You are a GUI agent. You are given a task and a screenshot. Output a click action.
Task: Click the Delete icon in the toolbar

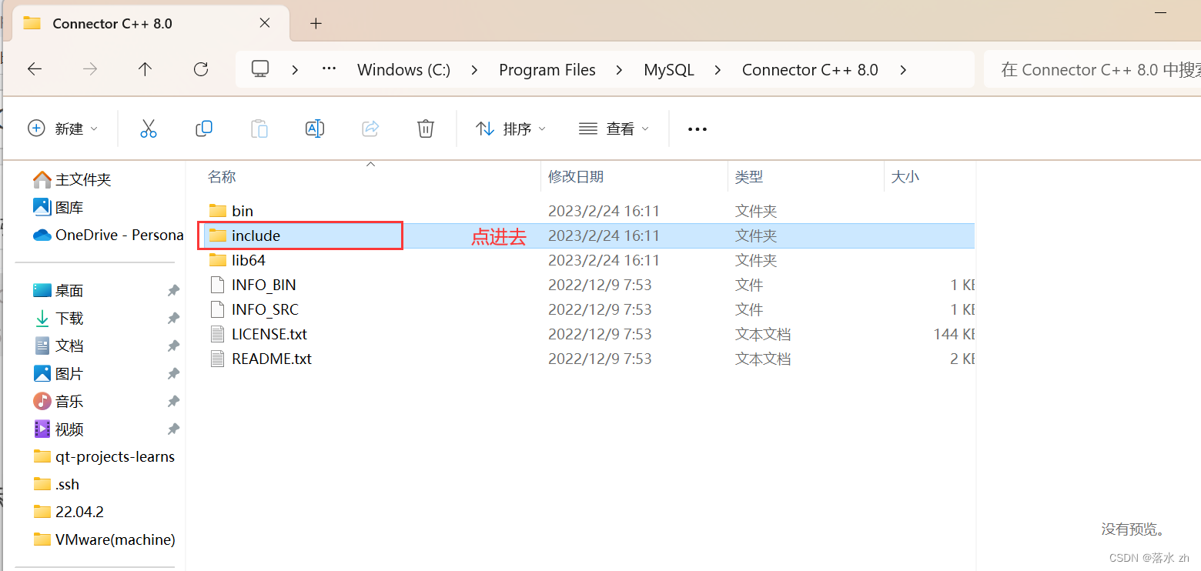(x=425, y=128)
